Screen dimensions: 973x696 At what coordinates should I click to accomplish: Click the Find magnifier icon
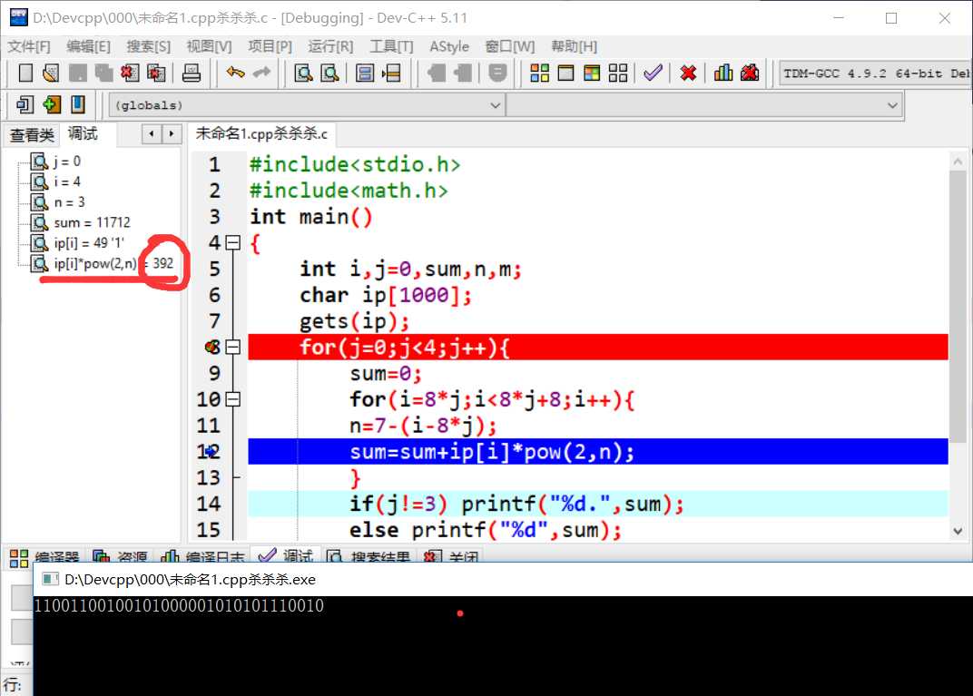click(303, 74)
